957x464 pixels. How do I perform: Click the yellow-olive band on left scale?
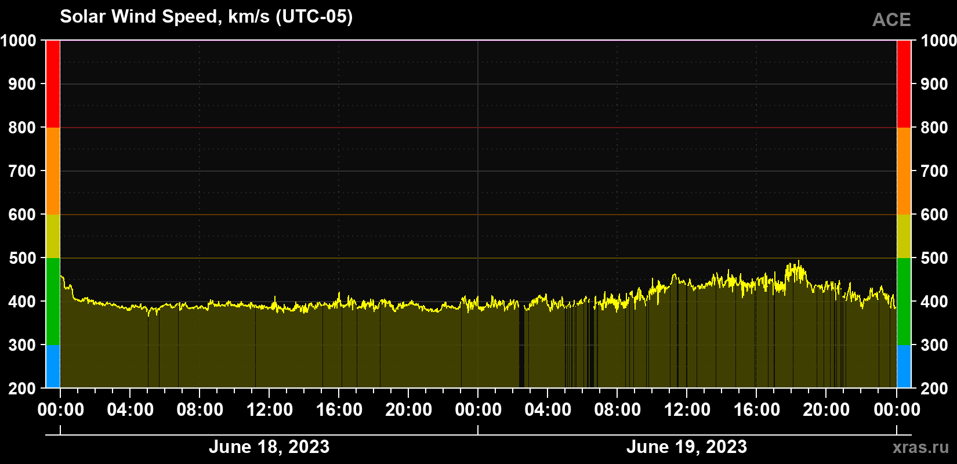point(53,236)
